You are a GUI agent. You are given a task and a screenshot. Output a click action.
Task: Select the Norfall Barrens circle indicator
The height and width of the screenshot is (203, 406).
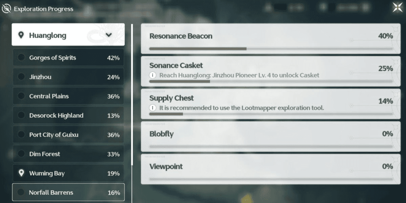pyautogui.click(x=21, y=192)
